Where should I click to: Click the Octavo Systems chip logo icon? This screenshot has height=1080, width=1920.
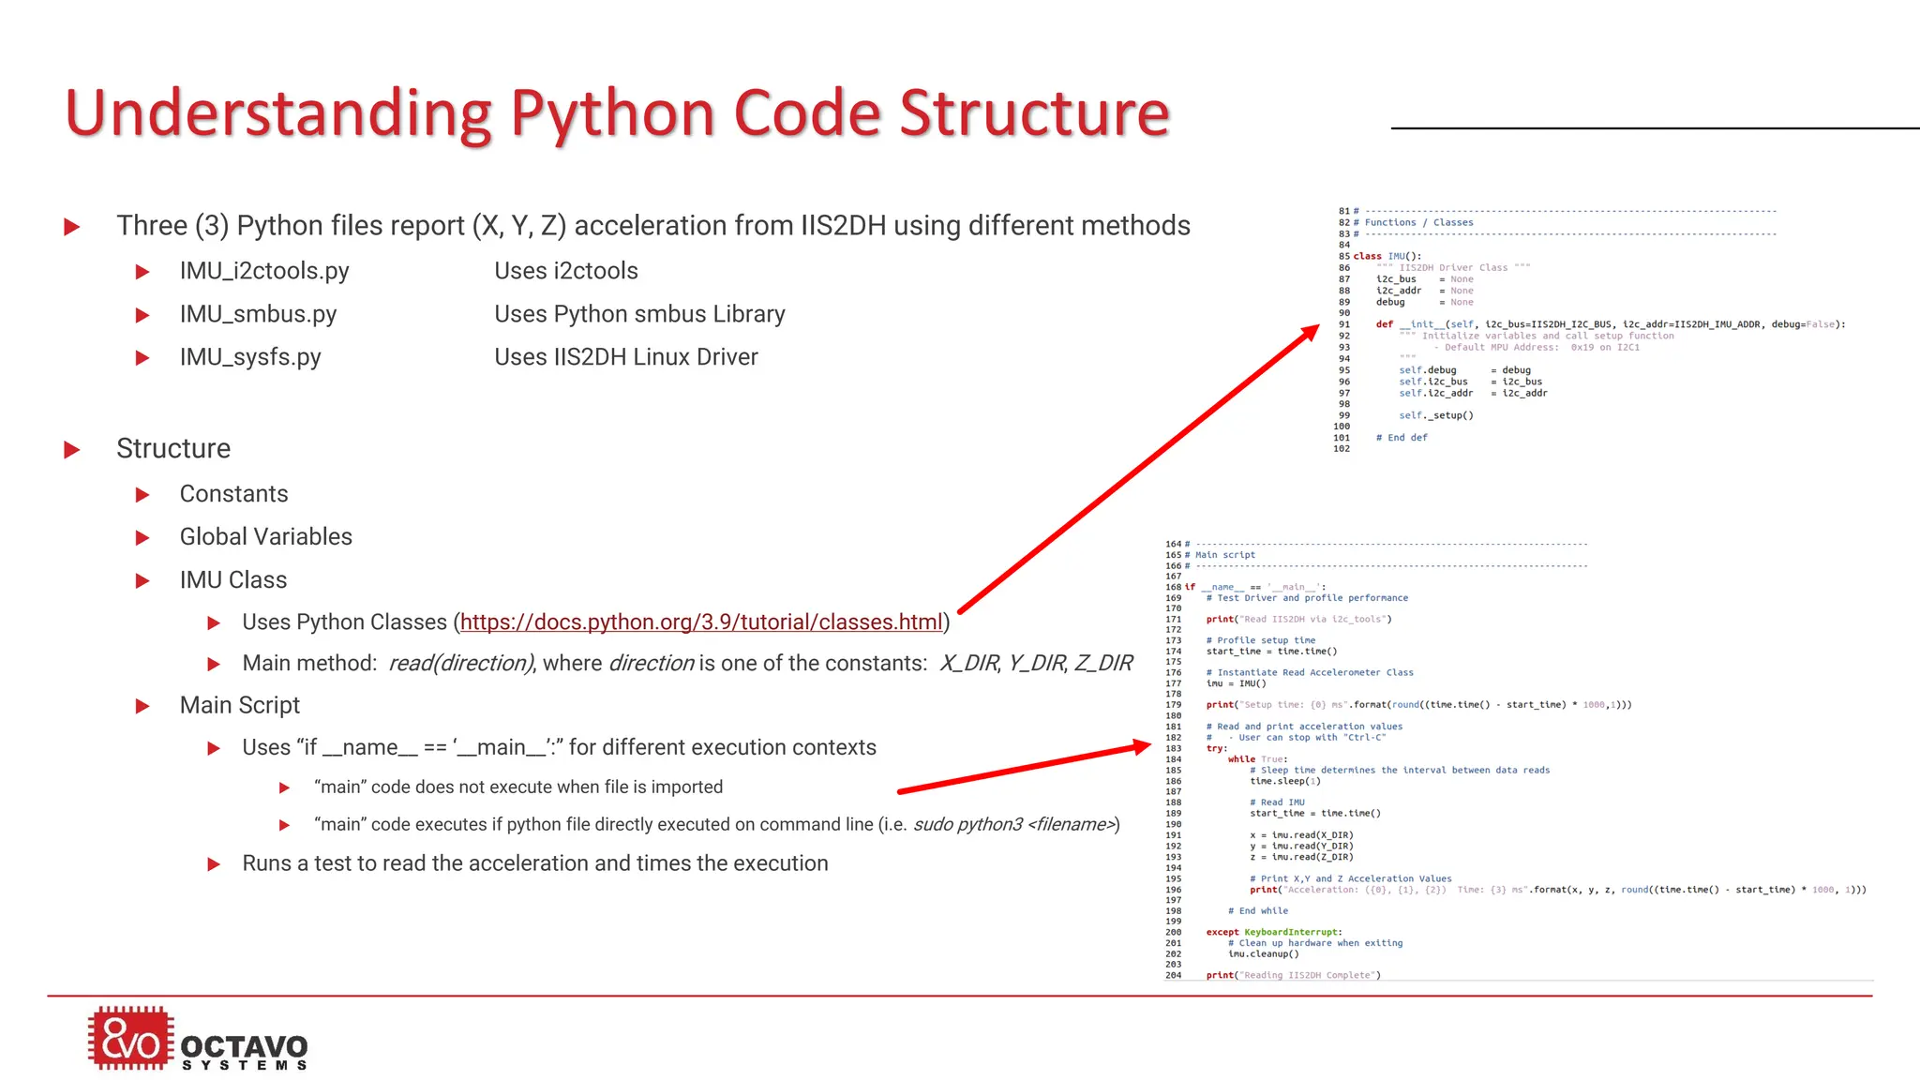point(130,1038)
